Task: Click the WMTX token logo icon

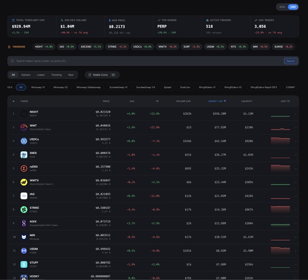Action: [24, 182]
